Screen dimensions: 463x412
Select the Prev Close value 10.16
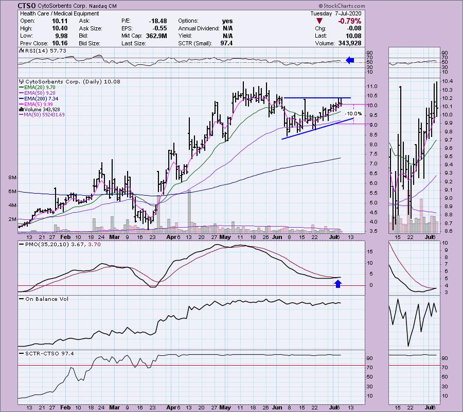click(x=60, y=43)
